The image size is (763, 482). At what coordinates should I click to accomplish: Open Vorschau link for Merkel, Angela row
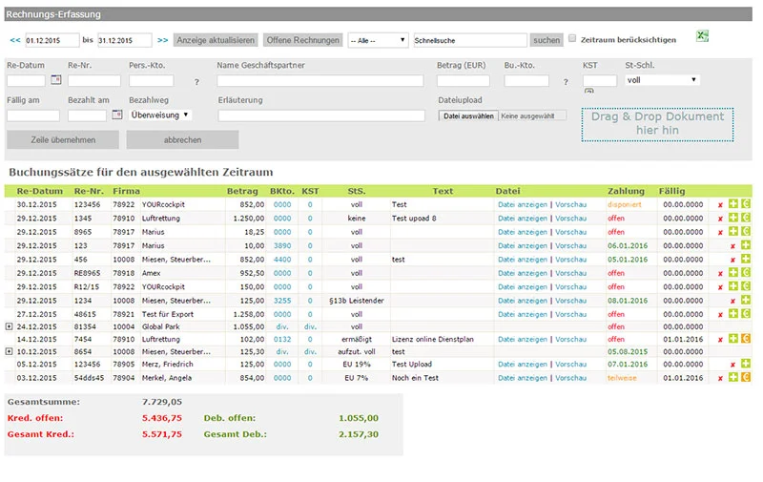click(x=570, y=378)
